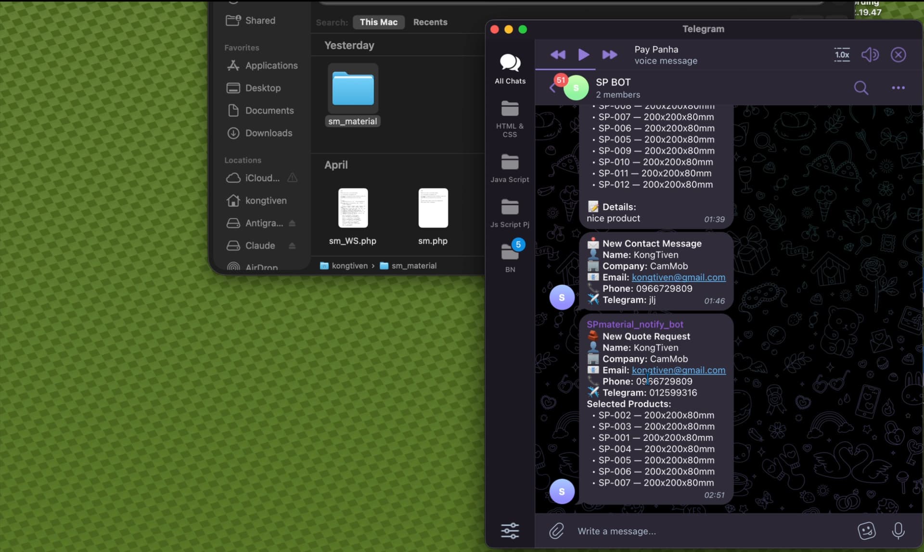Open Telegram settings sliders icon

[x=510, y=531]
